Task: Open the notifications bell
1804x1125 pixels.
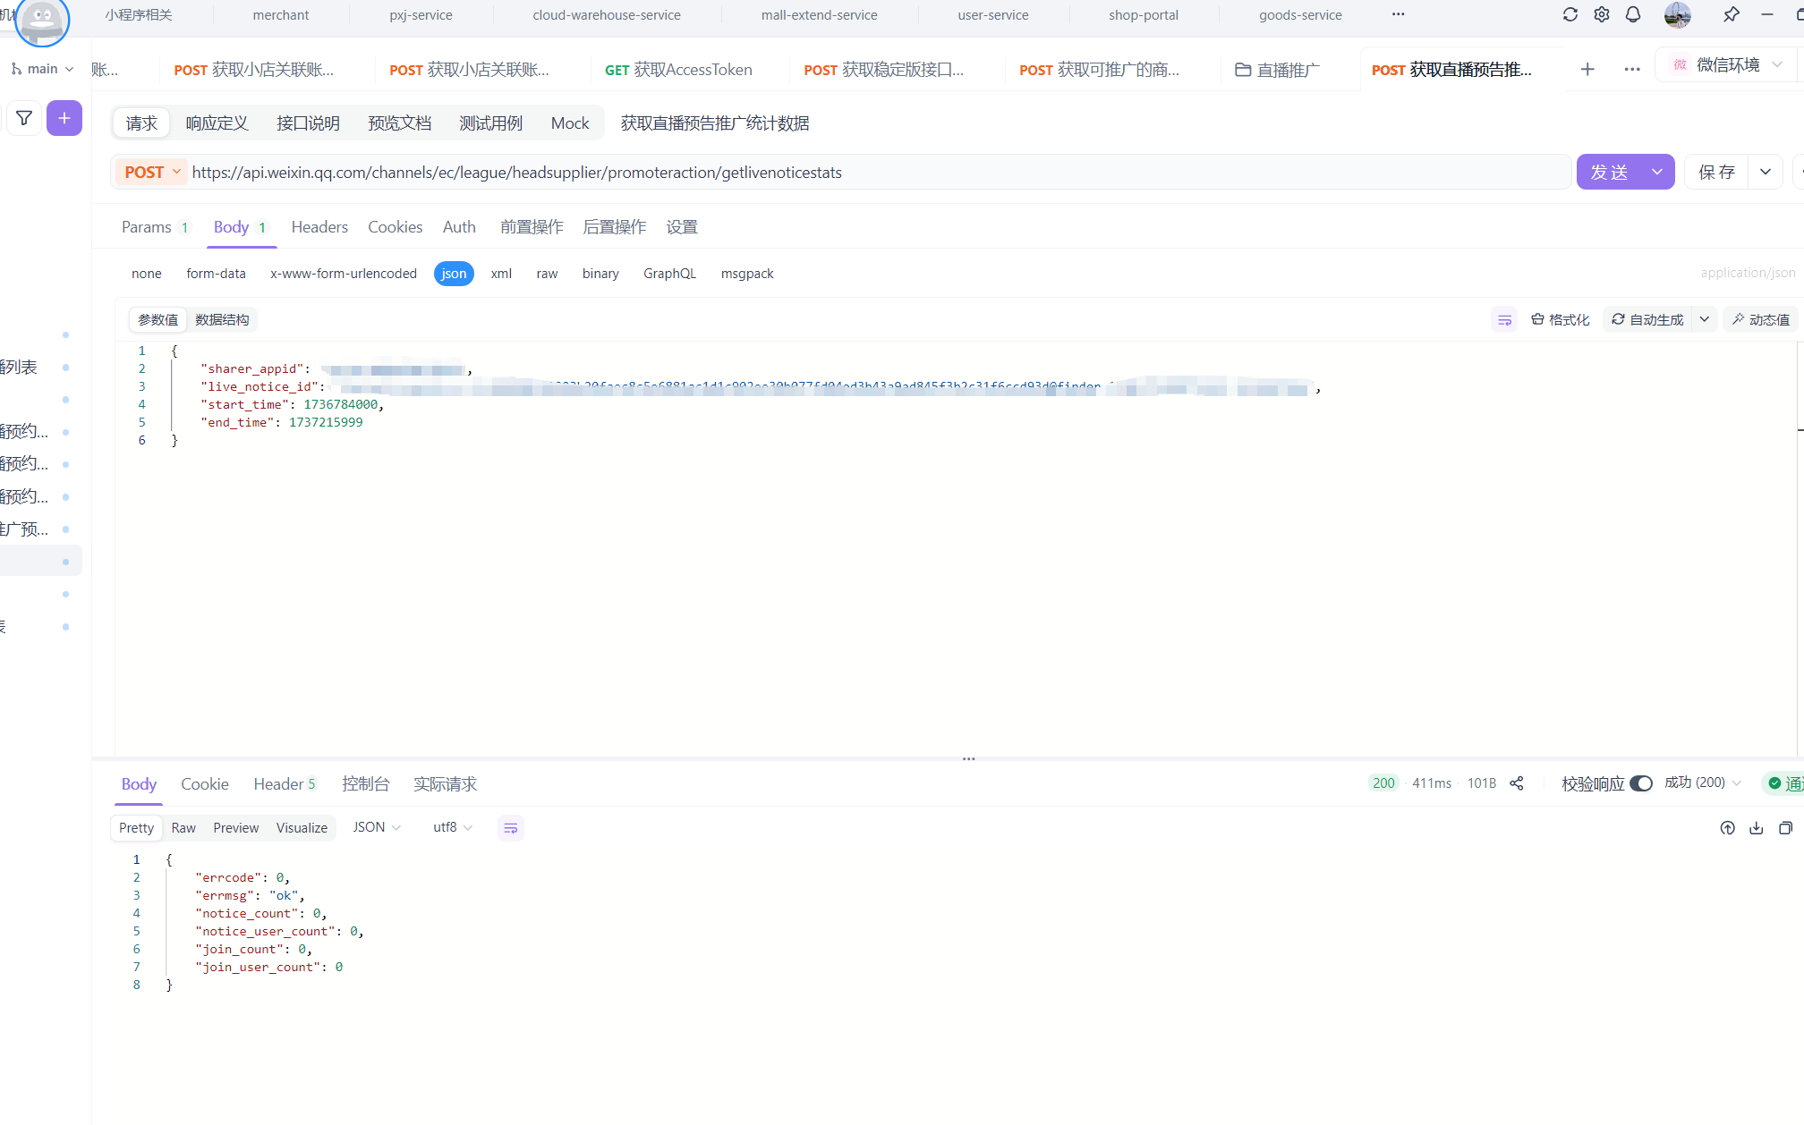Action: point(1632,14)
